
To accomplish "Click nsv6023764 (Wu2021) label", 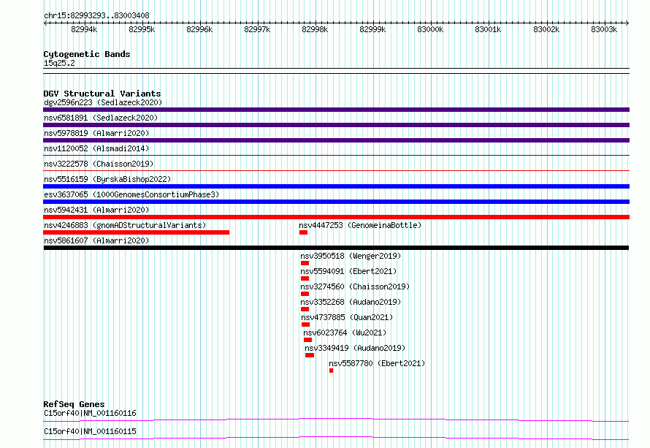I will [345, 333].
